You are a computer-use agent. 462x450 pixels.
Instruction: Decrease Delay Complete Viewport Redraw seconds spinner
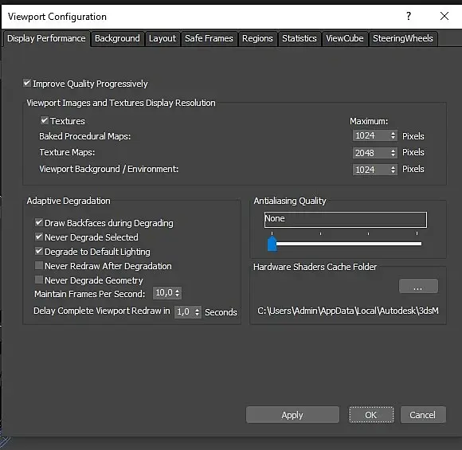tap(197, 315)
